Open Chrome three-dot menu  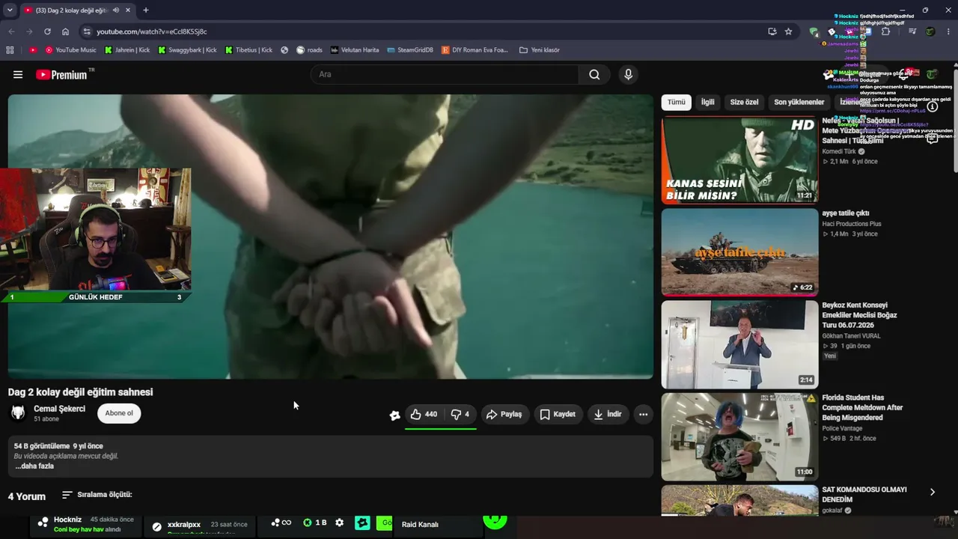[949, 31]
